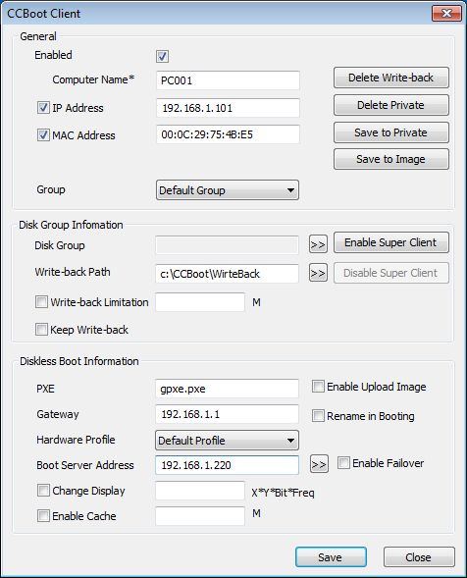This screenshot has width=467, height=578.
Task: Check the Enable Cache option
Action: click(43, 516)
